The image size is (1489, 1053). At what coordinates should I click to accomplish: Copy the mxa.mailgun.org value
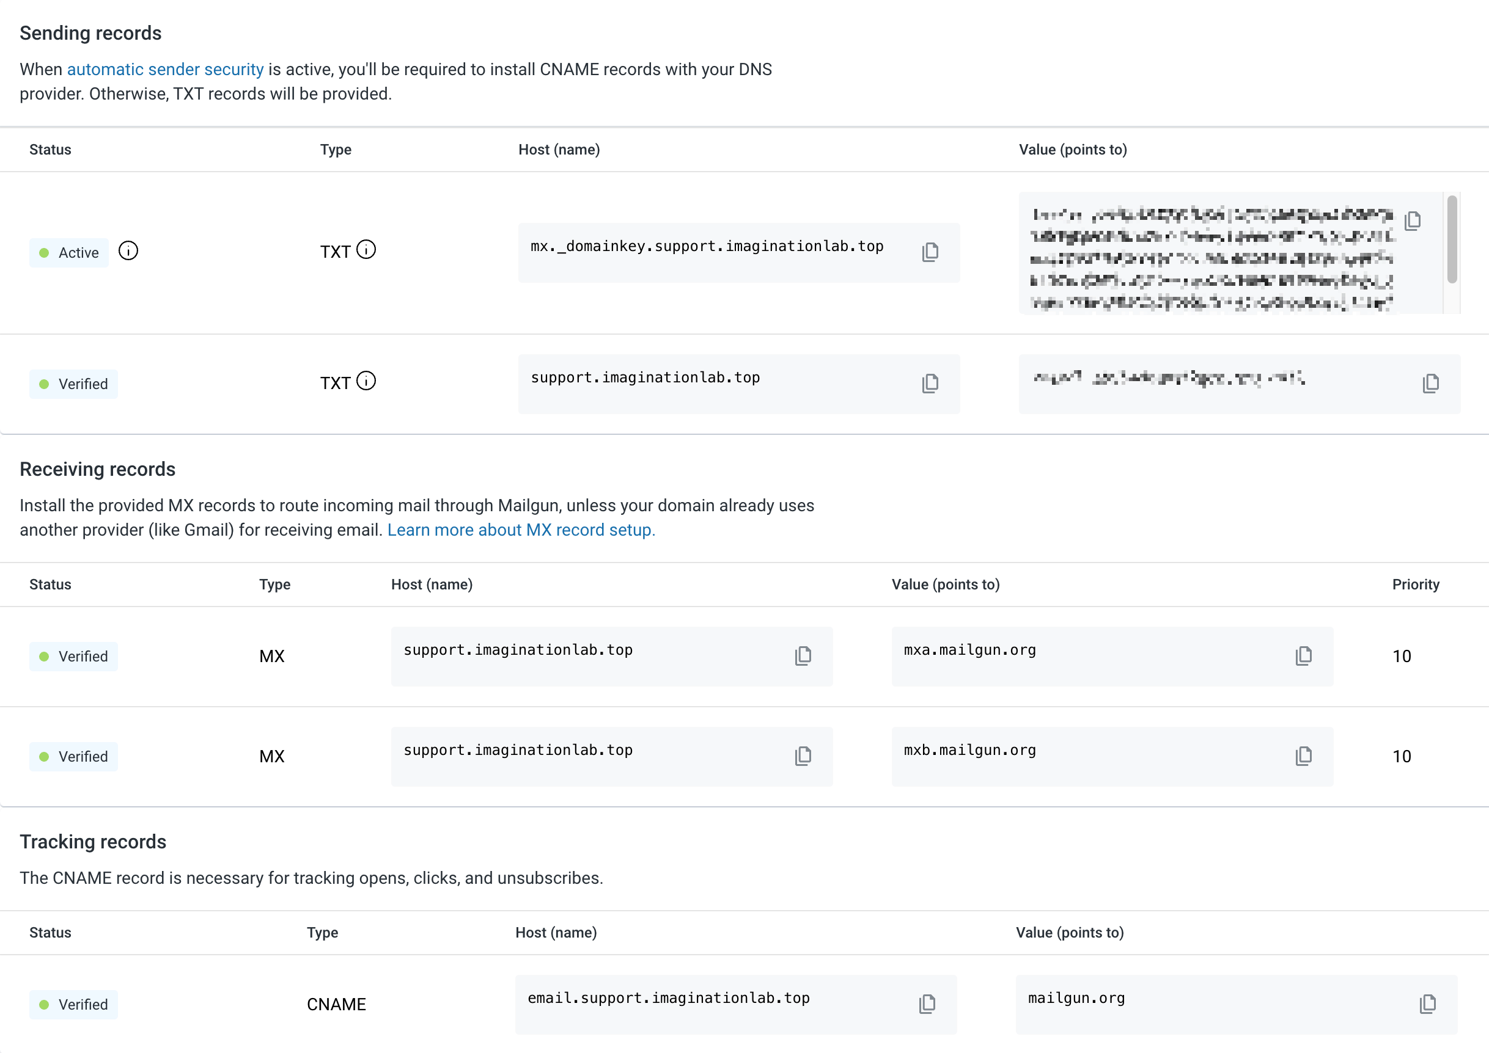point(1303,655)
